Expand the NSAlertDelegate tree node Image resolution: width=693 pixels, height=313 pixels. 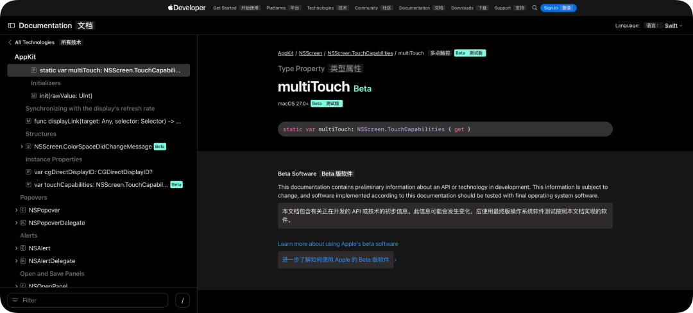16,261
